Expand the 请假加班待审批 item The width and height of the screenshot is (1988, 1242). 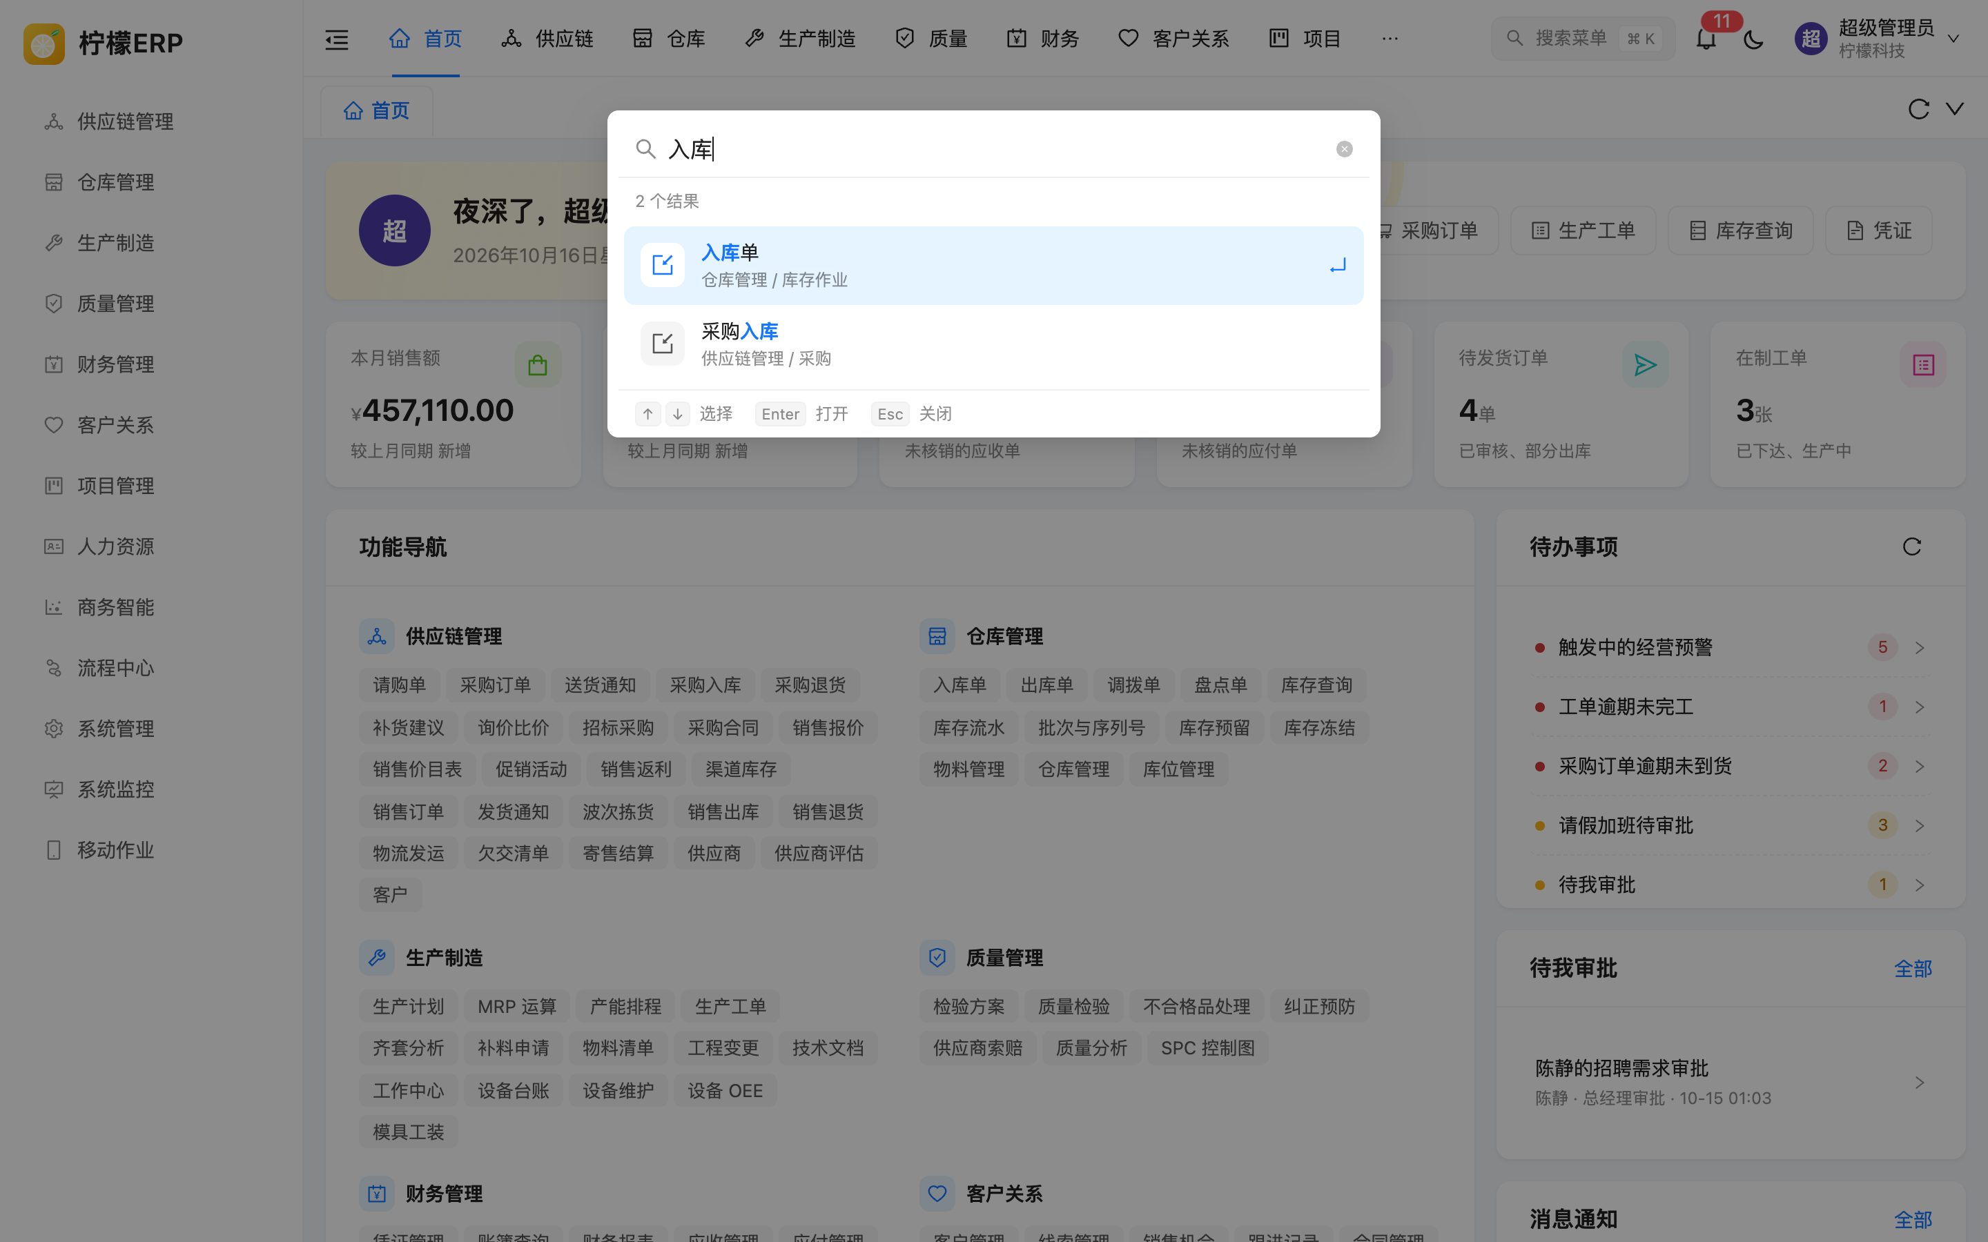coord(1730,825)
